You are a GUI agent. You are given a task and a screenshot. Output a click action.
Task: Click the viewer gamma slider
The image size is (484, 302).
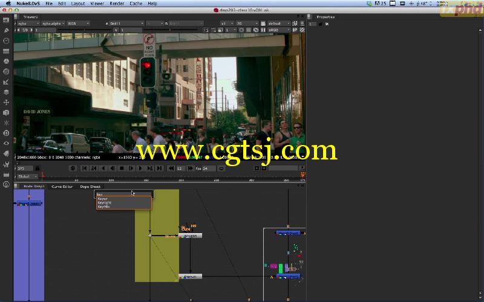point(171,30)
